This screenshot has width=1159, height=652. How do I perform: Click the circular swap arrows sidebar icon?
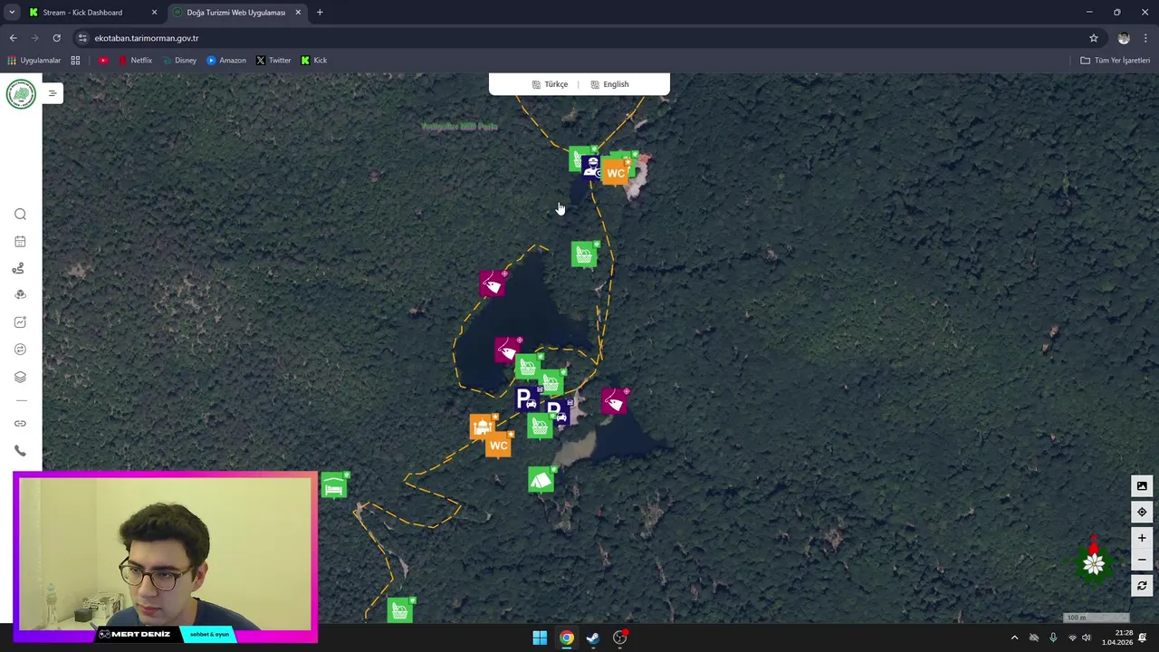(x=20, y=350)
